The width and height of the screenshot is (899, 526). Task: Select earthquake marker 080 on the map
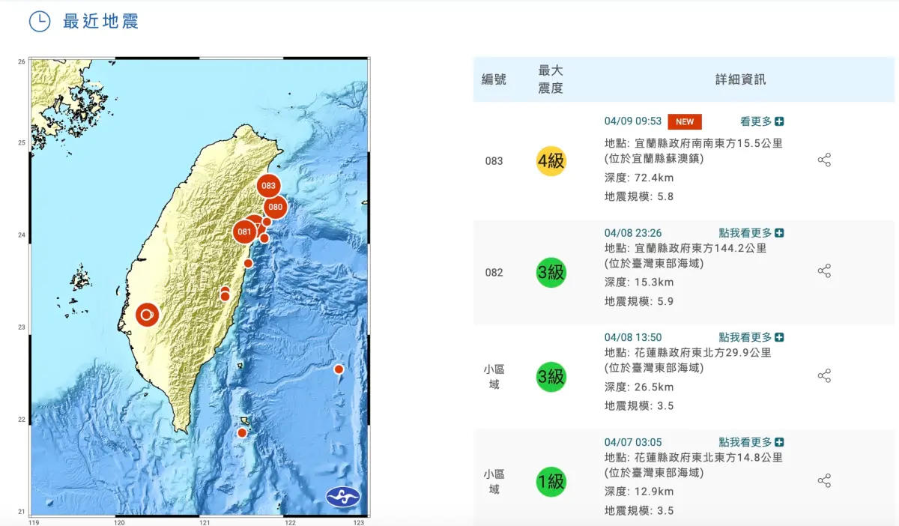pyautogui.click(x=275, y=208)
